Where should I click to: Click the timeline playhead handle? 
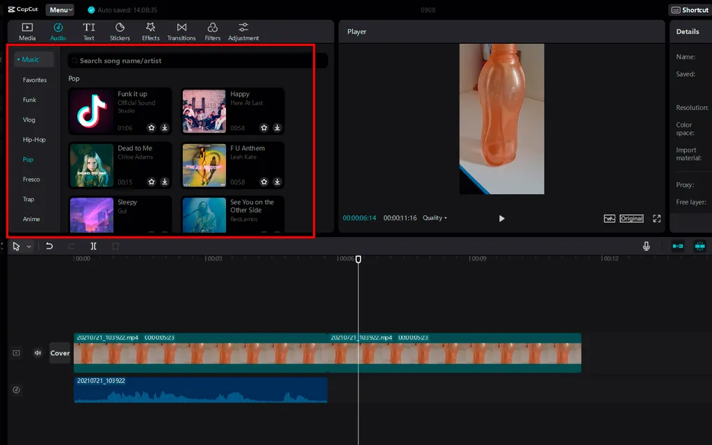click(x=358, y=259)
